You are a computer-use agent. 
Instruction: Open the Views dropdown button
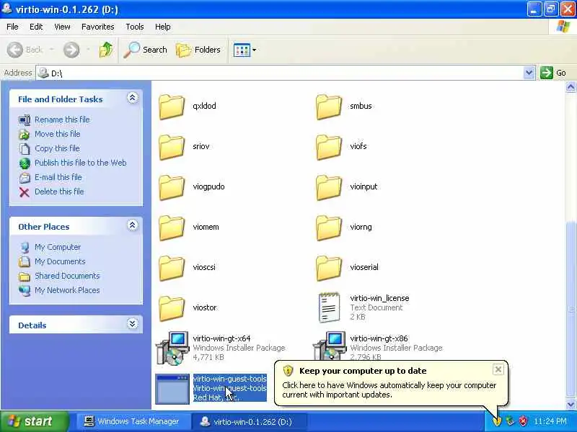(245, 50)
